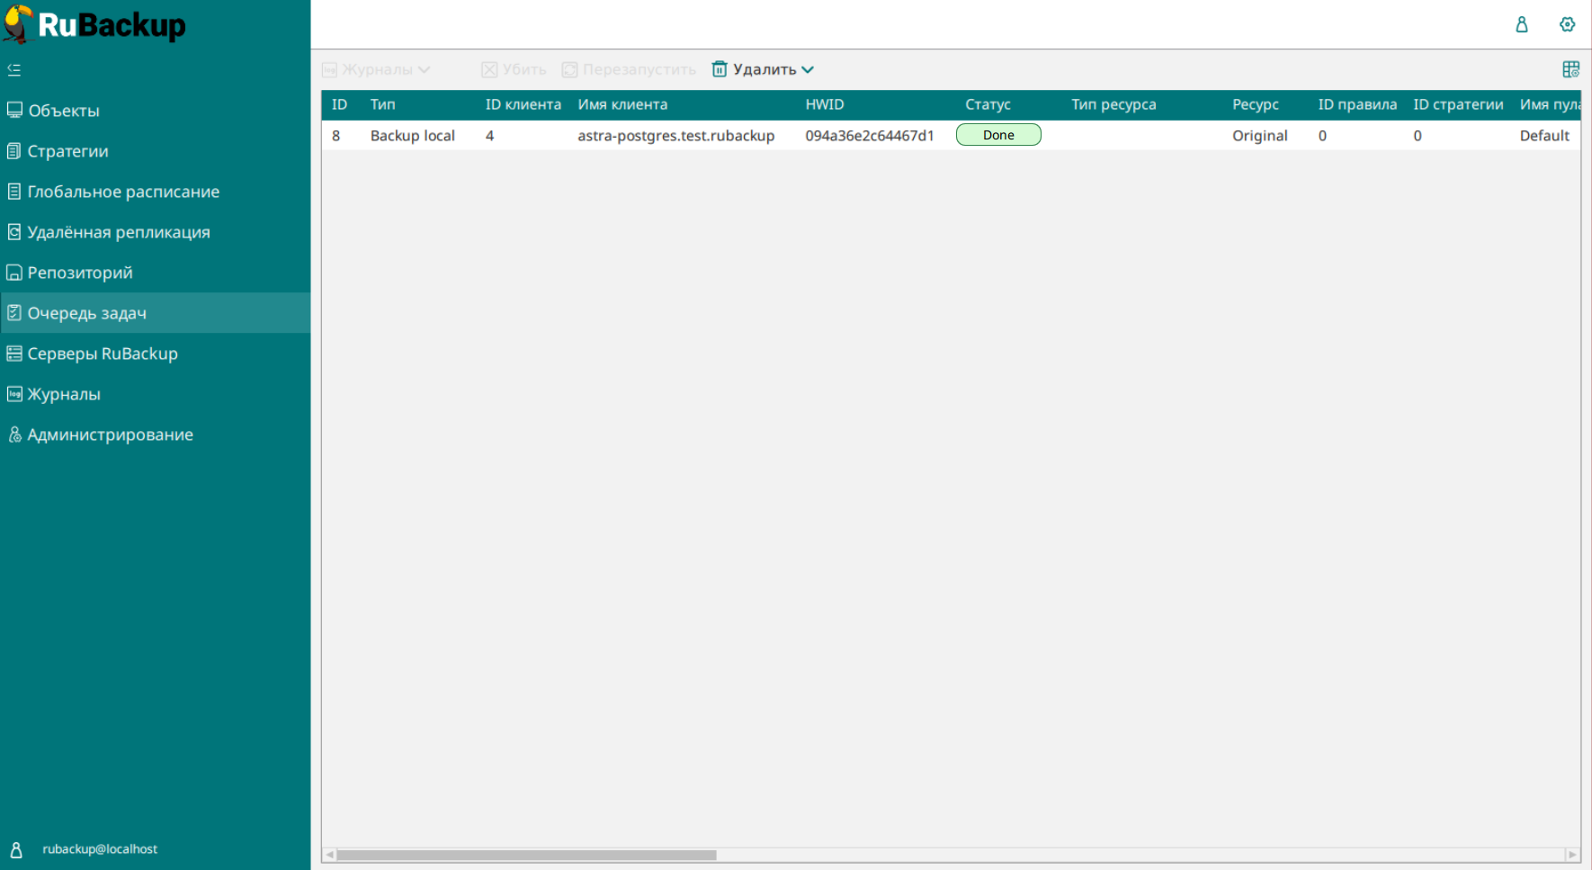Viewport: 1592px width, 870px height.
Task: Open settings via the gear icon
Action: coord(1567,24)
